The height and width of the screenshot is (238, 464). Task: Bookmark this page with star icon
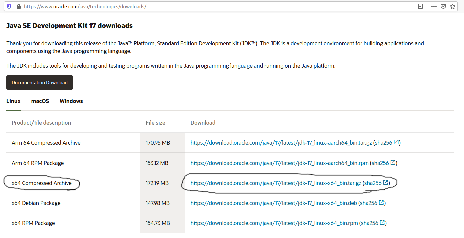pyautogui.click(x=453, y=6)
